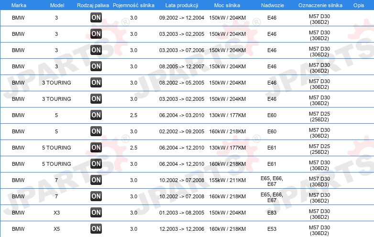The image size is (374, 237).
Task: Click the Lata produkcji column header
Action: pyautogui.click(x=182, y=5)
